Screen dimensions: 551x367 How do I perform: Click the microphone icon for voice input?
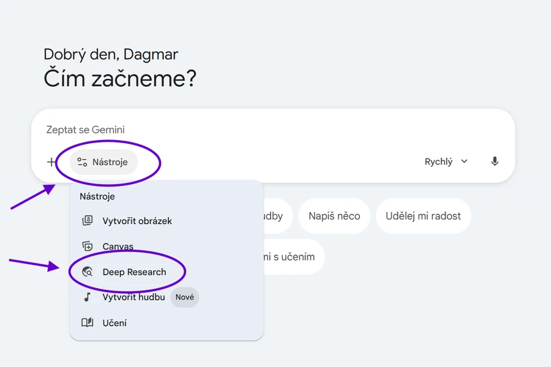tap(495, 161)
